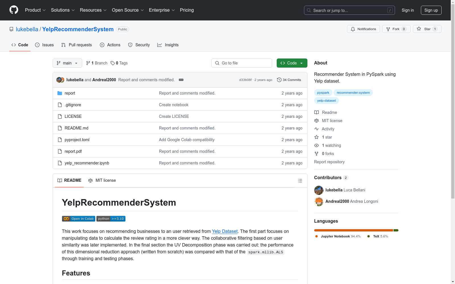Click the GitHub logo icon

click(x=14, y=10)
